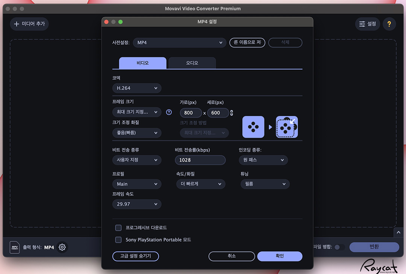Open the 프로필 Main dropdown
The height and width of the screenshot is (274, 406).
137,184
